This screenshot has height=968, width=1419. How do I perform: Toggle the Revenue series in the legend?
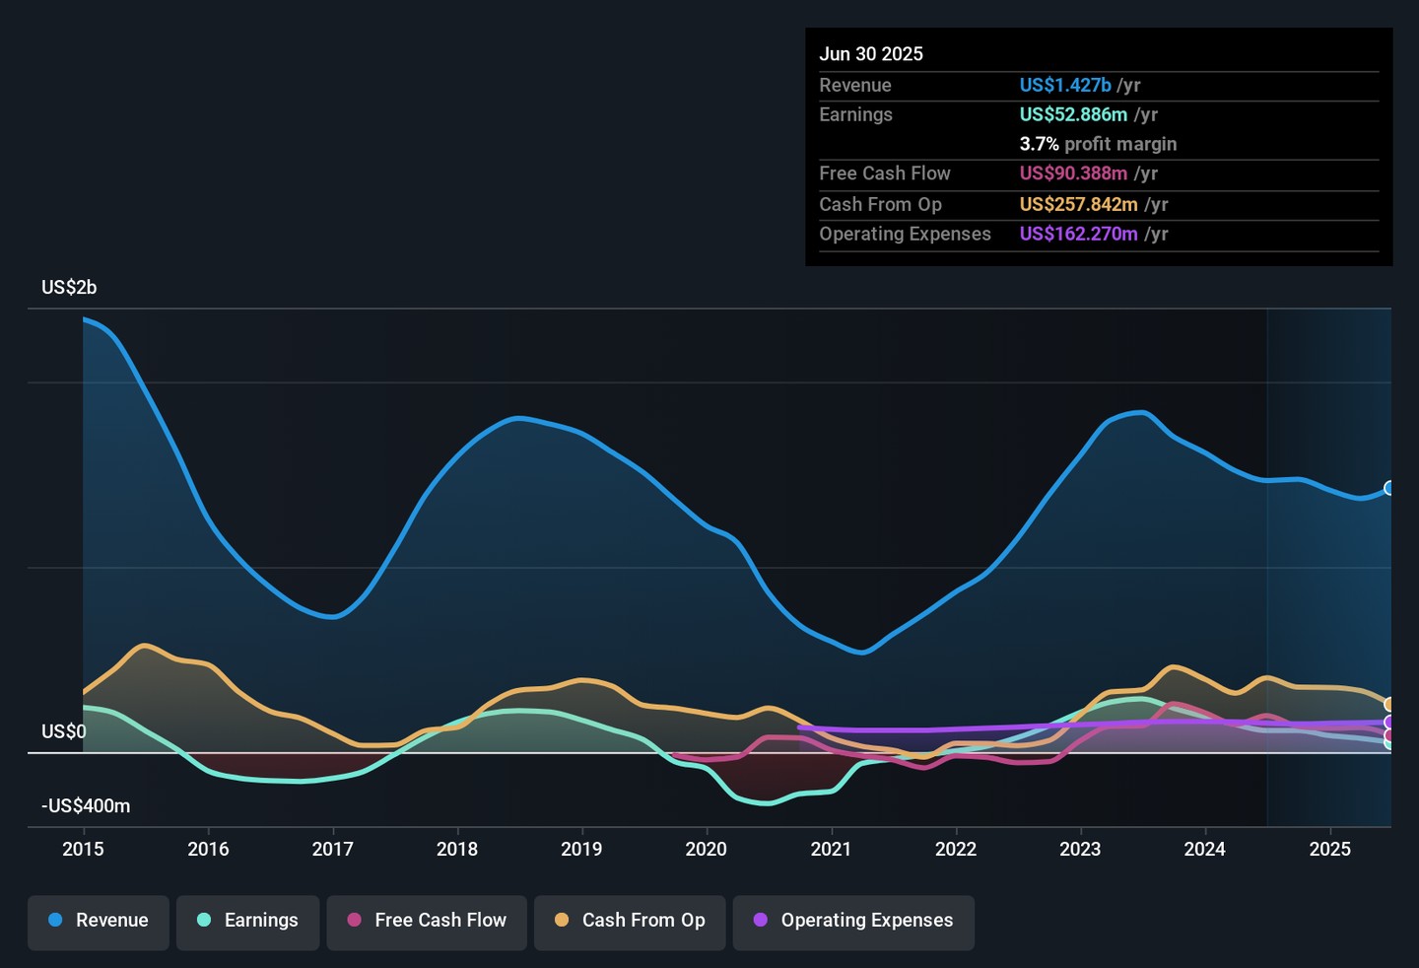click(99, 921)
